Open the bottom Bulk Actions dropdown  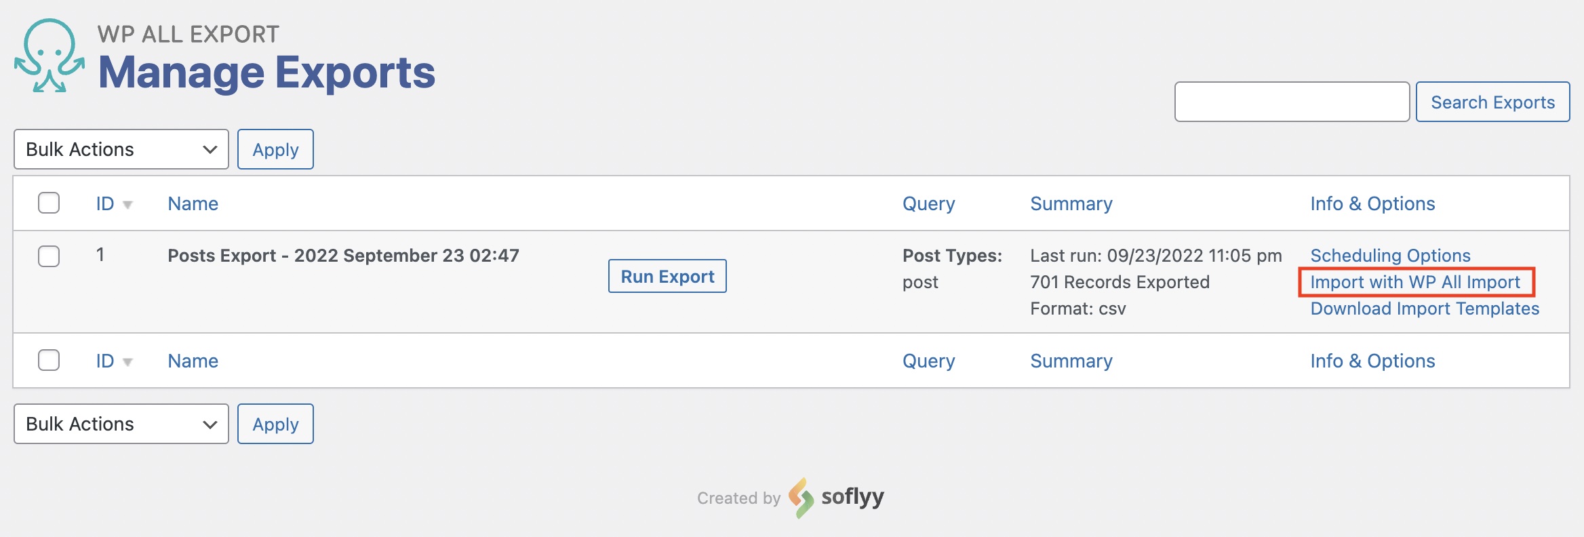tap(121, 424)
